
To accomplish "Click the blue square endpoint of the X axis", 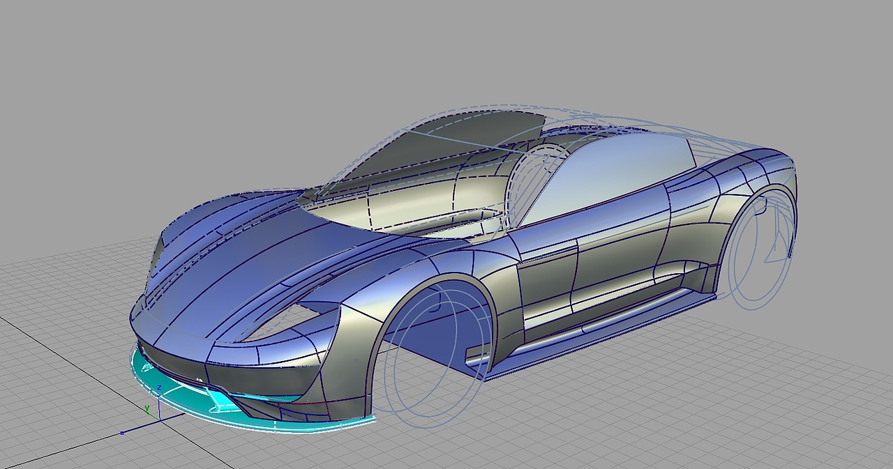I will click(122, 433).
